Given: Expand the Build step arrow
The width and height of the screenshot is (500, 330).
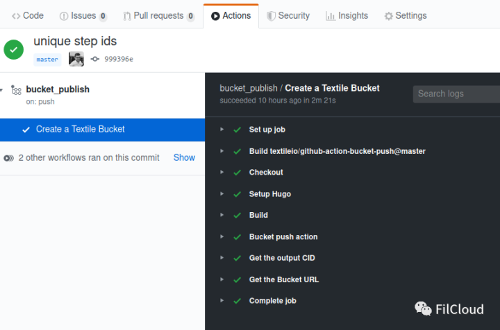Looking at the screenshot, I should tap(222, 215).
